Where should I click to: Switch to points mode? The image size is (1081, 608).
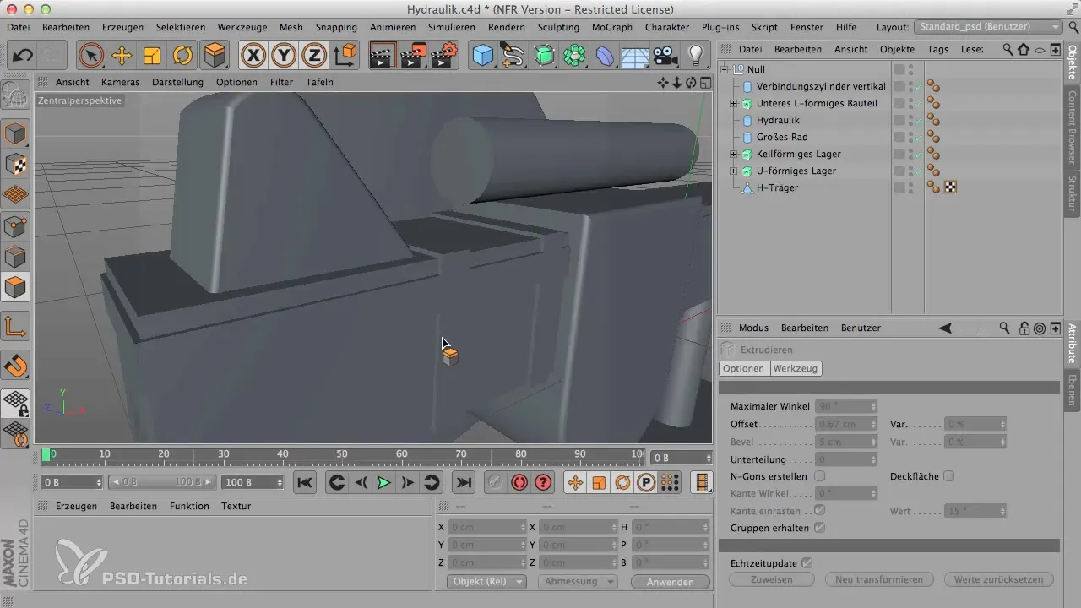pyautogui.click(x=16, y=226)
